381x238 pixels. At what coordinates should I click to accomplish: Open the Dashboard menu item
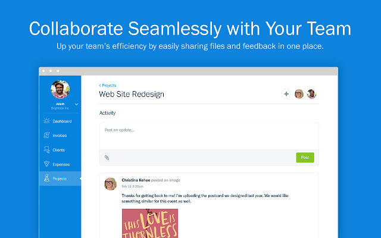click(62, 121)
